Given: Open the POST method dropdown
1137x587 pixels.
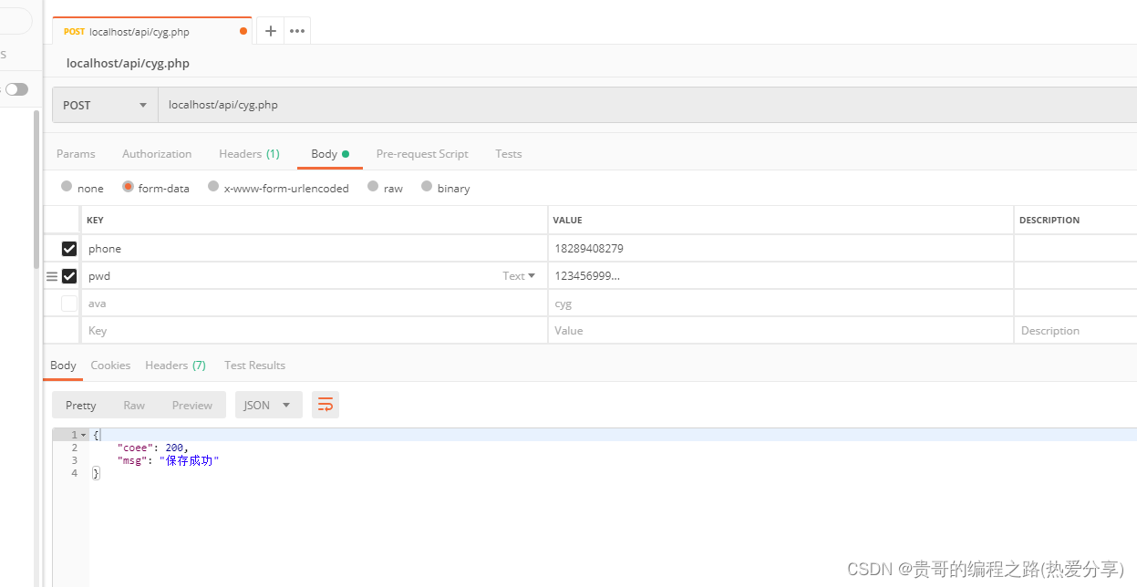Looking at the screenshot, I should click(x=105, y=105).
